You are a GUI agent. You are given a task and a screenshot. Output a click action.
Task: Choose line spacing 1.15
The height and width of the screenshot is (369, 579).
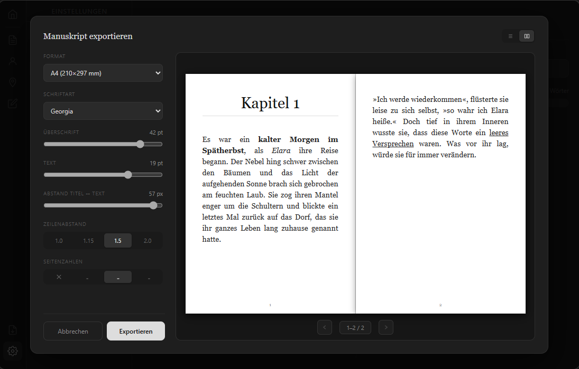pyautogui.click(x=88, y=241)
